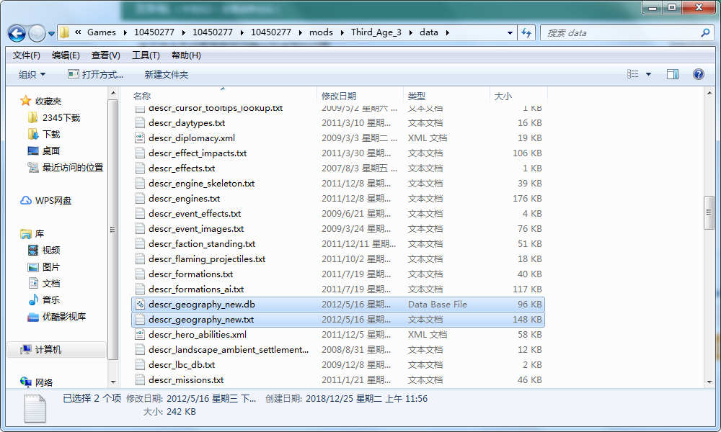Click the file list vertical scrollbar thumb

point(709,212)
